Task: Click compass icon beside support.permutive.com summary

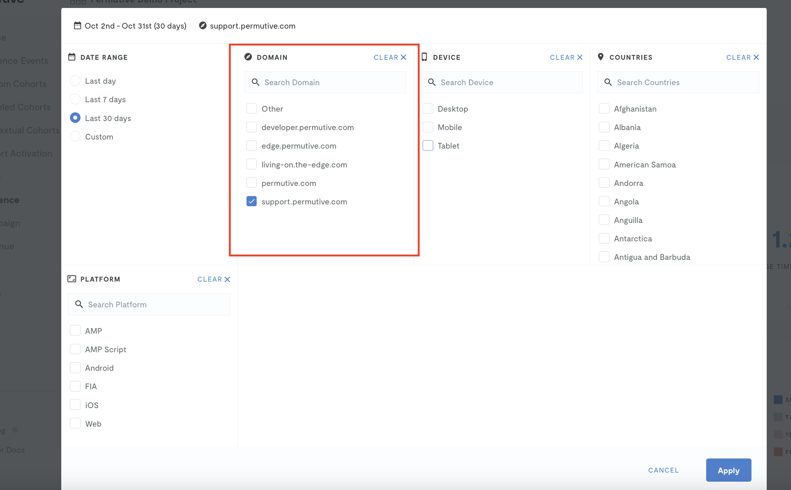Action: point(203,26)
